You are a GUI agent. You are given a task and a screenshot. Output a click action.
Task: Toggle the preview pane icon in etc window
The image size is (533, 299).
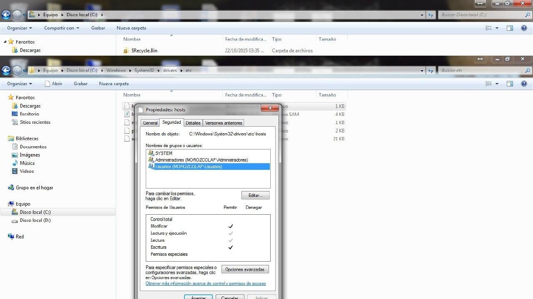tap(510, 84)
